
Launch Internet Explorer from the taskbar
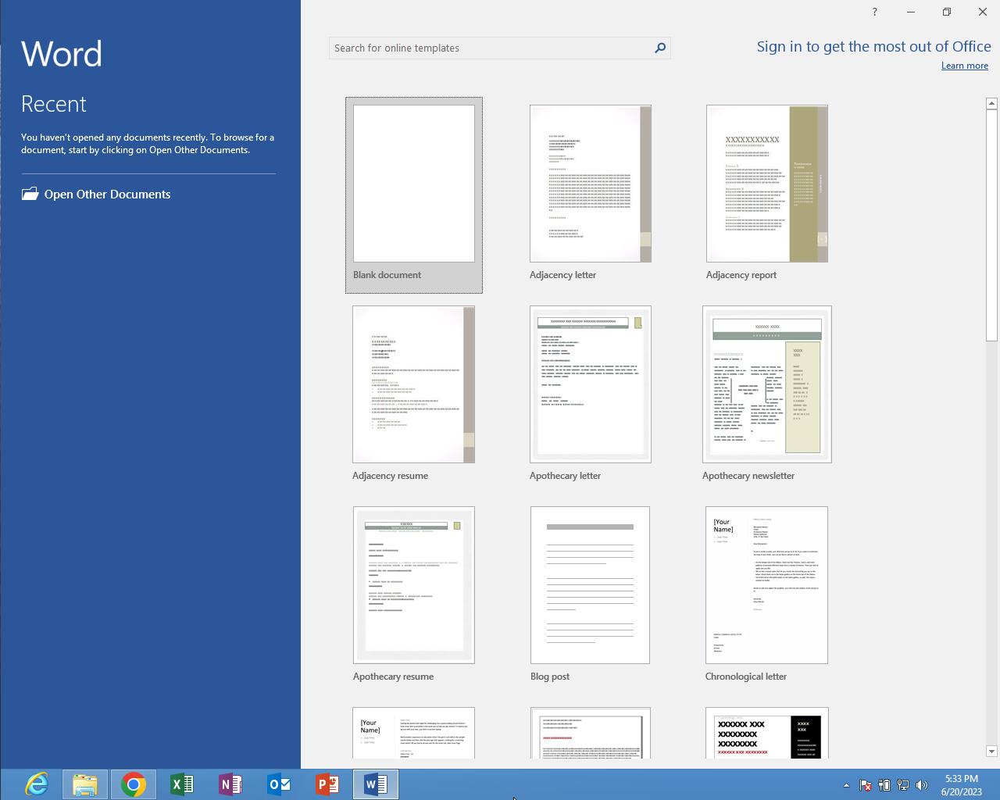coord(37,784)
